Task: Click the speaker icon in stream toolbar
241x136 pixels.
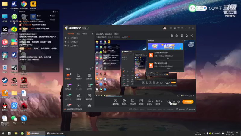Action: point(158,101)
